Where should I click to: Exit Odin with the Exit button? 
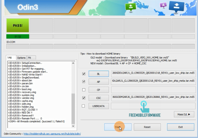(x=181, y=127)
